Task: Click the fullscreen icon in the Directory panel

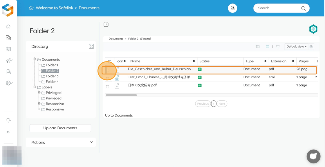Action: (x=91, y=47)
